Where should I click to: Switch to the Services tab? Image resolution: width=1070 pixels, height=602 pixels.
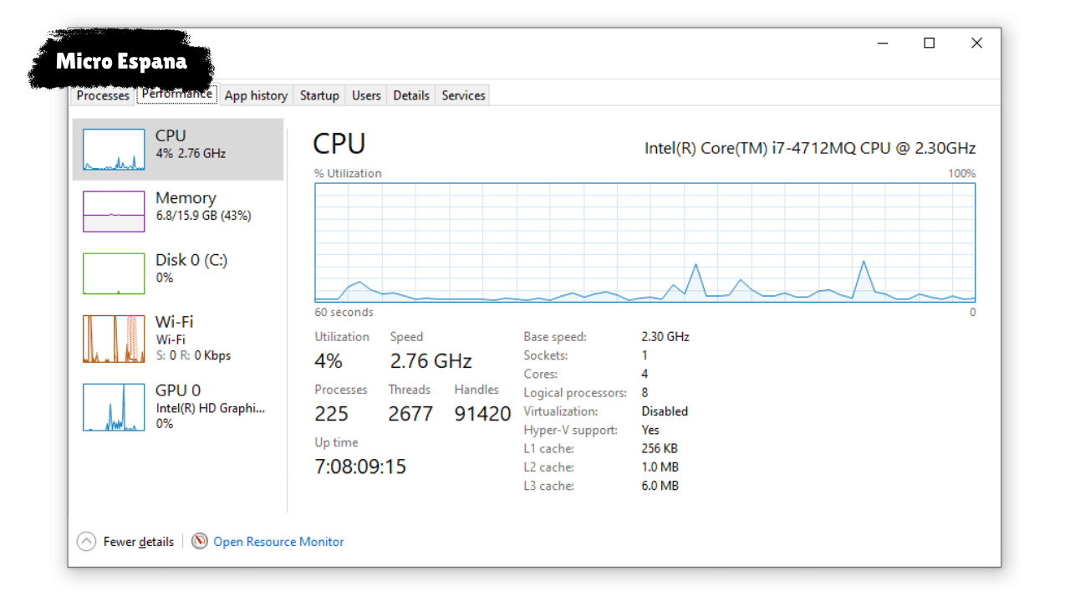coord(463,95)
